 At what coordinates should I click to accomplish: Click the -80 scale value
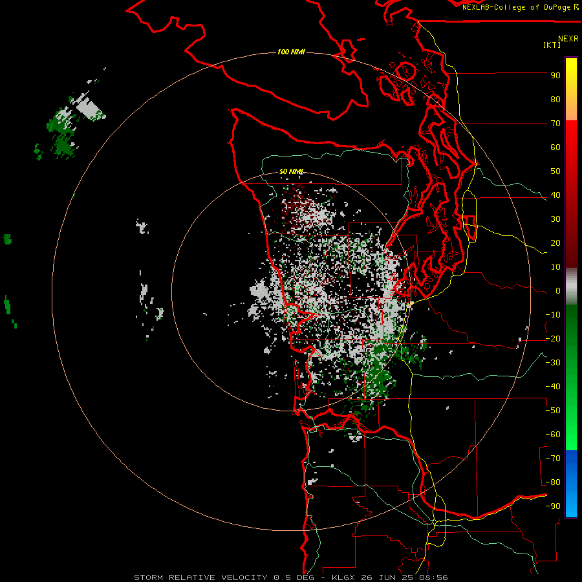(553, 482)
